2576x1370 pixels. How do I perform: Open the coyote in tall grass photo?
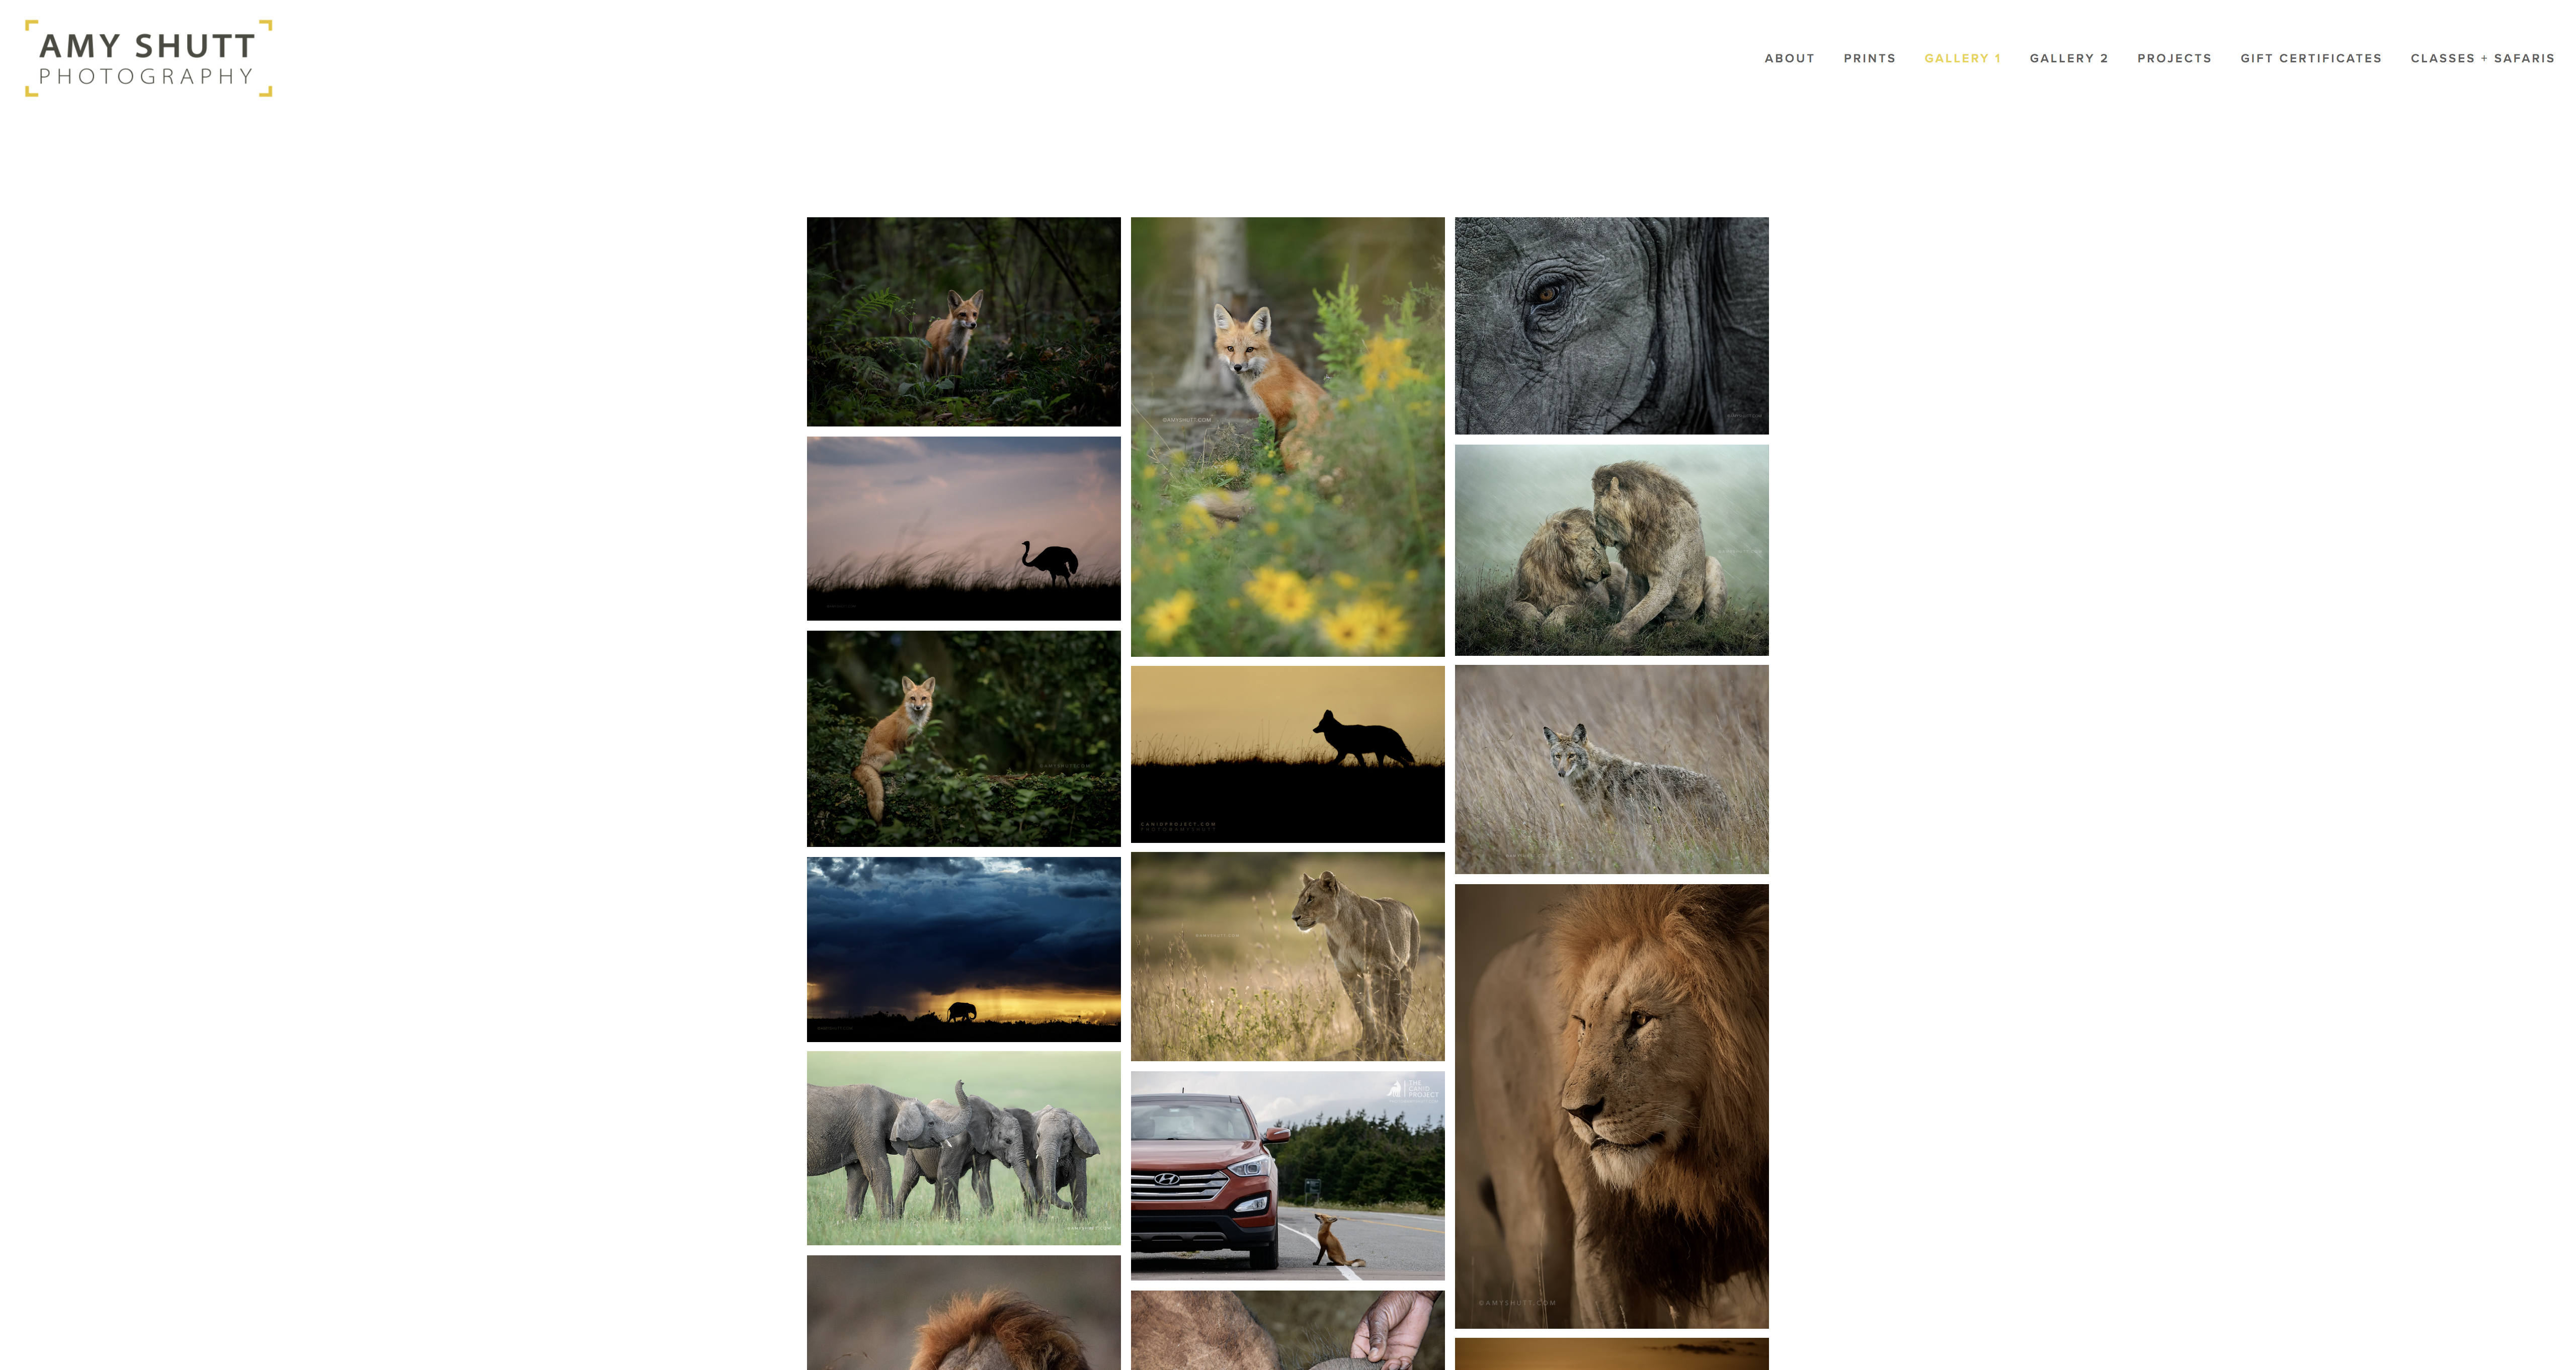[x=1611, y=769]
